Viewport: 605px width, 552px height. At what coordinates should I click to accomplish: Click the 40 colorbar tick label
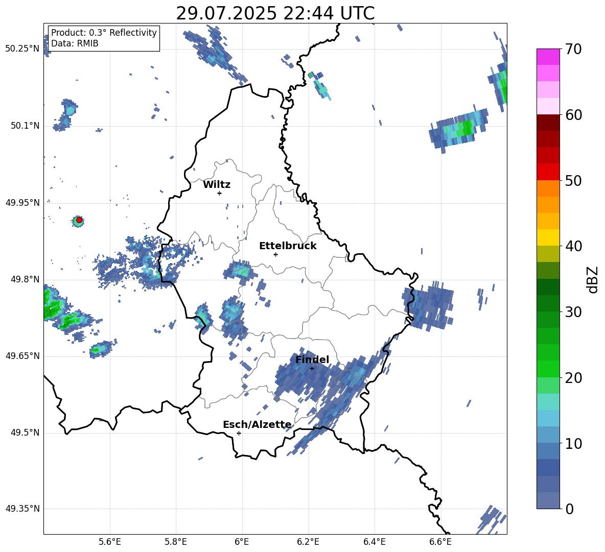(573, 246)
